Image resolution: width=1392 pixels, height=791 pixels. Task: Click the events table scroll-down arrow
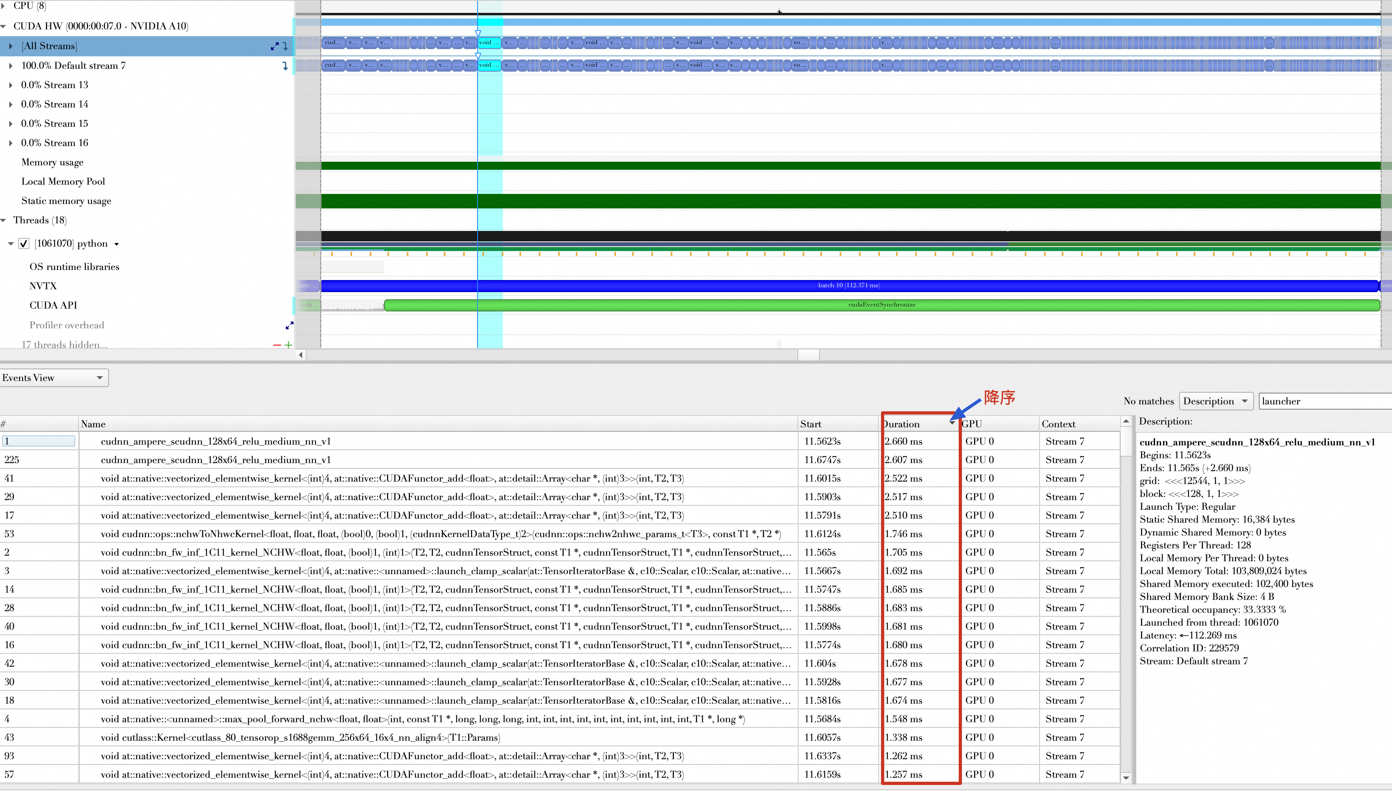[1126, 777]
